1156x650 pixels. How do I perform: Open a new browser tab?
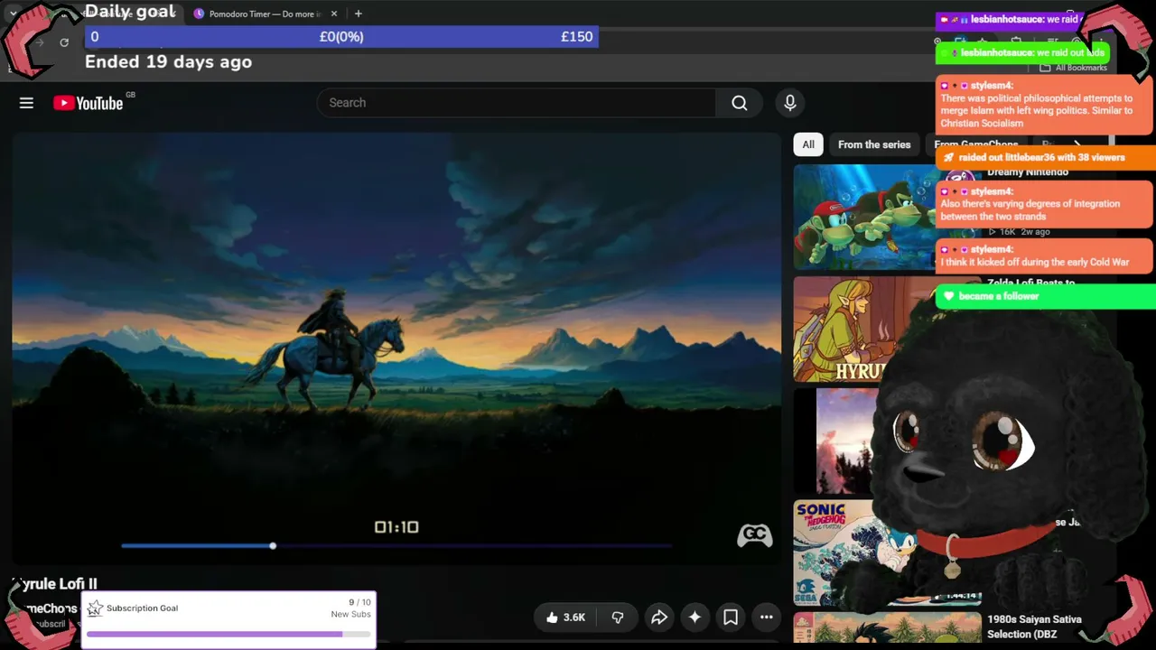coord(359,14)
